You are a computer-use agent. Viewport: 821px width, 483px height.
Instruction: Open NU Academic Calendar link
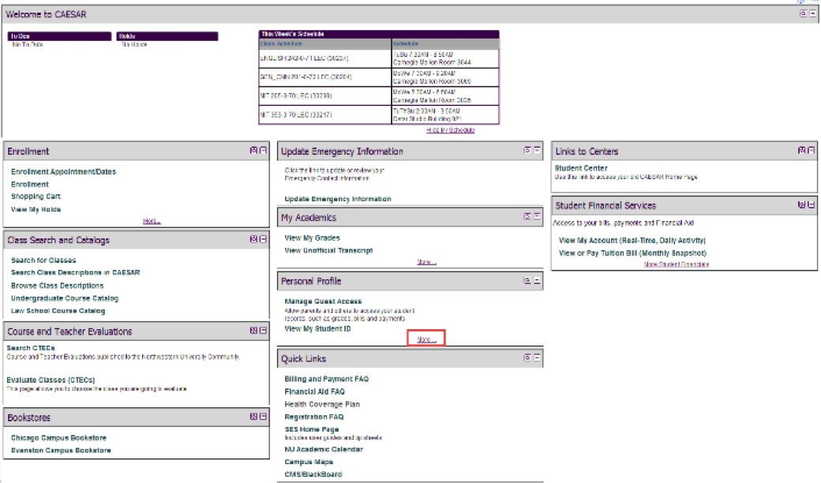[324, 450]
